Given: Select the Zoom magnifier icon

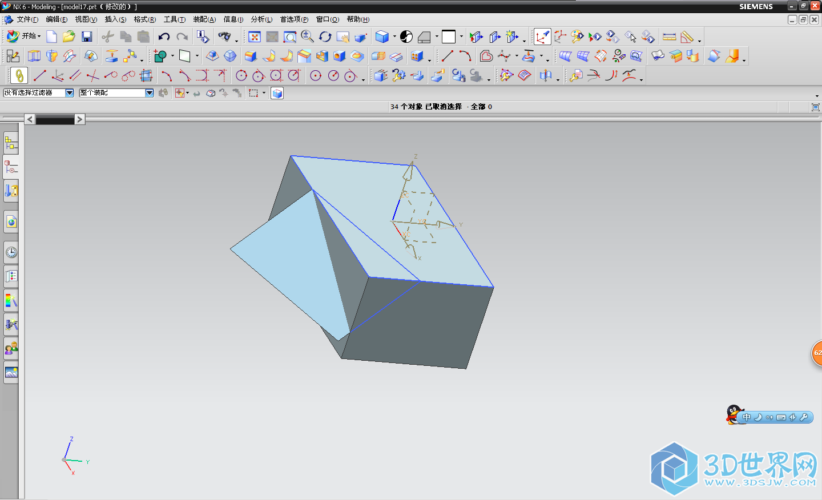Looking at the screenshot, I should point(307,37).
